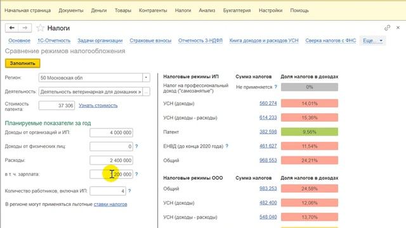Viewport: 406px width, 228px height.
Task: Open help for Не применяется question mark
Action: 276,87
